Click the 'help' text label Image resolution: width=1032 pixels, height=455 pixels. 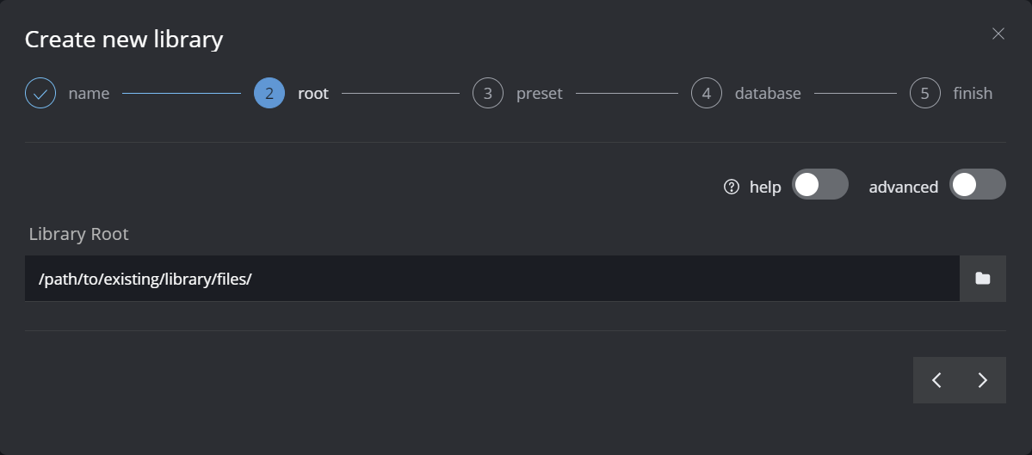[765, 187]
